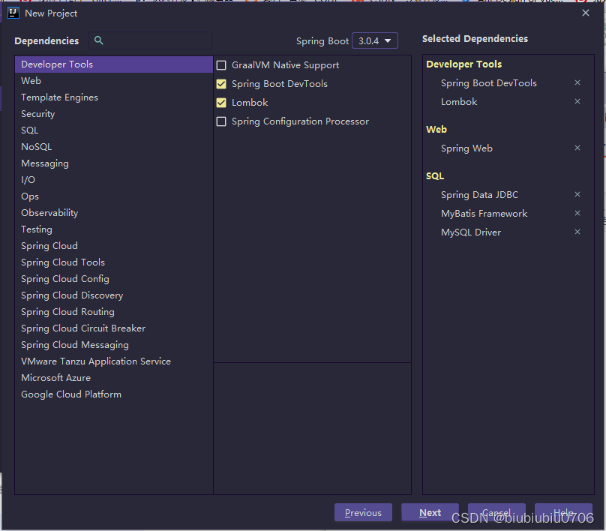Viewport: 606px width, 531px height.
Task: Uncheck Spring Boot DevTools checkbox
Action: coord(221,84)
